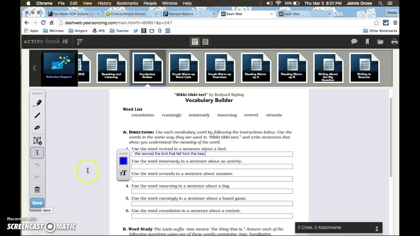The height and width of the screenshot is (236, 420).
Task: Open the blue text color swatch
Action: click(x=123, y=161)
